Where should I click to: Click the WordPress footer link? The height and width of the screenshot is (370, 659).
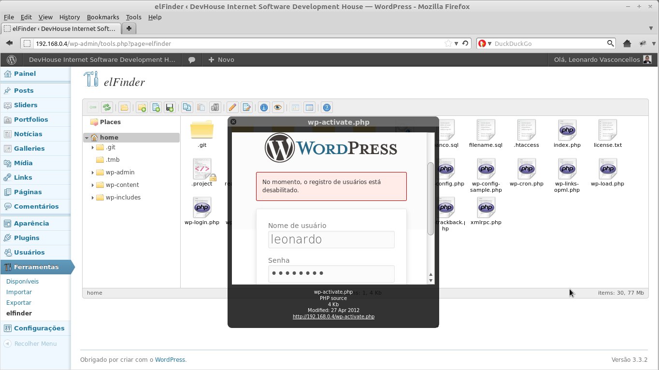pyautogui.click(x=170, y=360)
